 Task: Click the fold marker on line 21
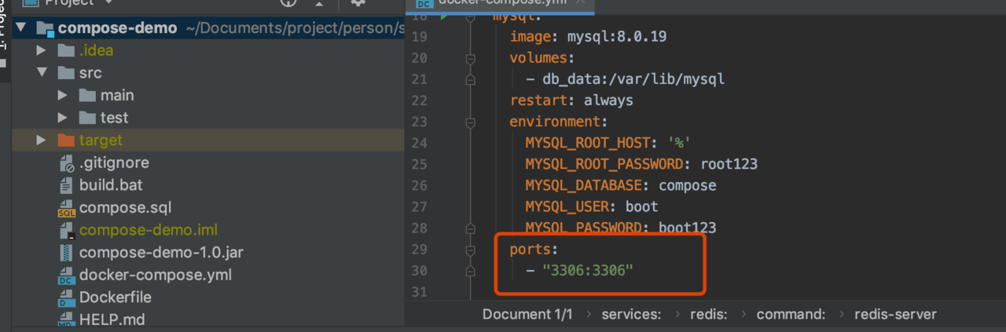[x=470, y=79]
